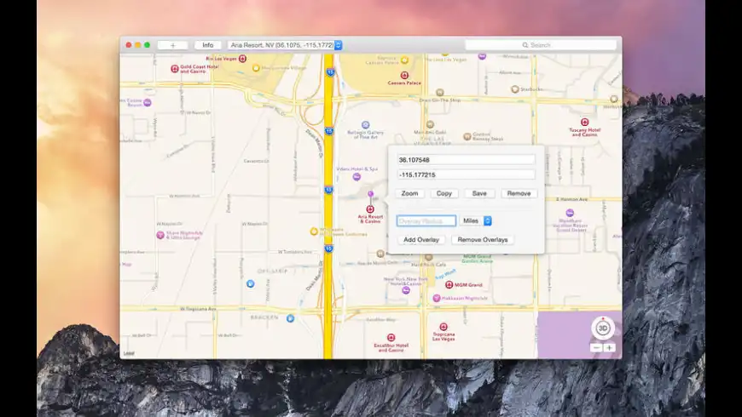The height and width of the screenshot is (417, 742).
Task: Open the Legal link on map
Action: 129,354
